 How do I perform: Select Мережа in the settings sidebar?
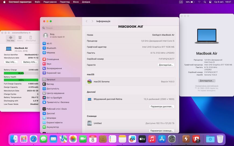click(x=61, y=53)
